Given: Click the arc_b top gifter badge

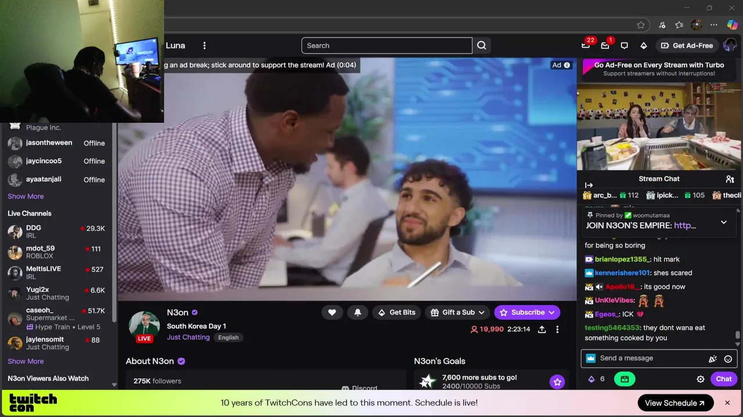Looking at the screenshot, I should tap(609, 195).
